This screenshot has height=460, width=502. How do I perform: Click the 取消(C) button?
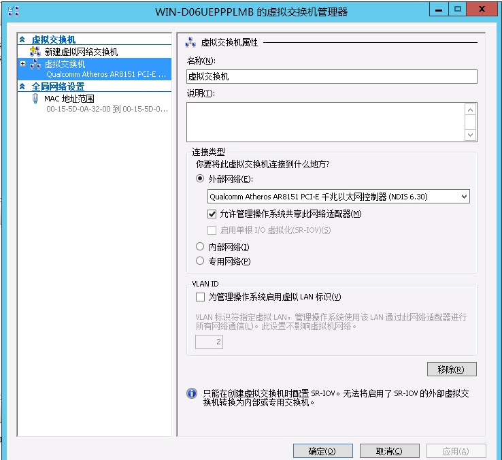(390, 451)
